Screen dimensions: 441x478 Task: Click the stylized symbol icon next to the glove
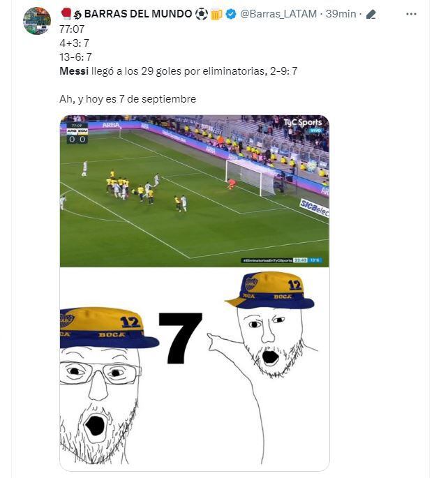pos(77,15)
